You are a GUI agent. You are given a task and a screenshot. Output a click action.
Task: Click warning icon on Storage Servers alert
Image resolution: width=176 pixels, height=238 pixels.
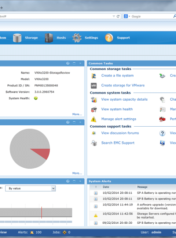[96, 215]
